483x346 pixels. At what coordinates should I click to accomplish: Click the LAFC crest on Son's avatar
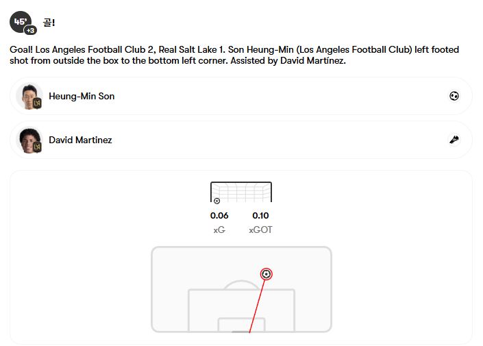[37, 103]
